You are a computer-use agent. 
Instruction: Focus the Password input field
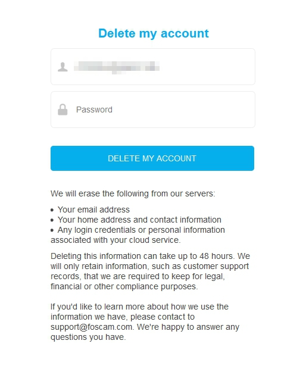[153, 110]
